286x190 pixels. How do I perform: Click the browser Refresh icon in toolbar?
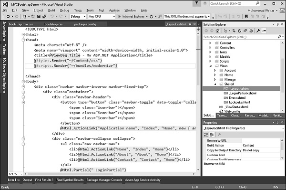coord(151,17)
